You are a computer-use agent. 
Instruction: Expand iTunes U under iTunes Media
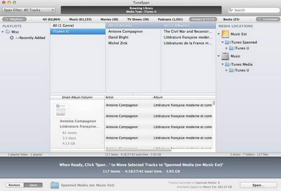227,70
